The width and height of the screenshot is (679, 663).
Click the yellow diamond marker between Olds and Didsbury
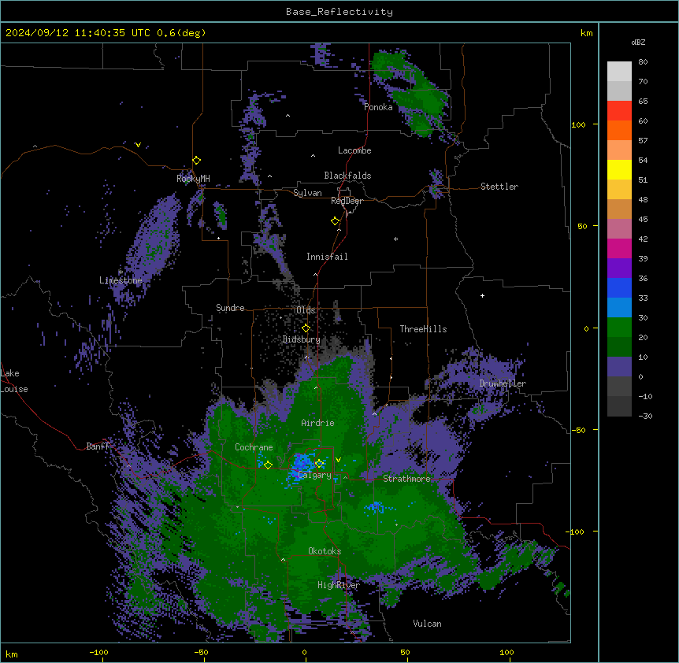[x=306, y=328]
